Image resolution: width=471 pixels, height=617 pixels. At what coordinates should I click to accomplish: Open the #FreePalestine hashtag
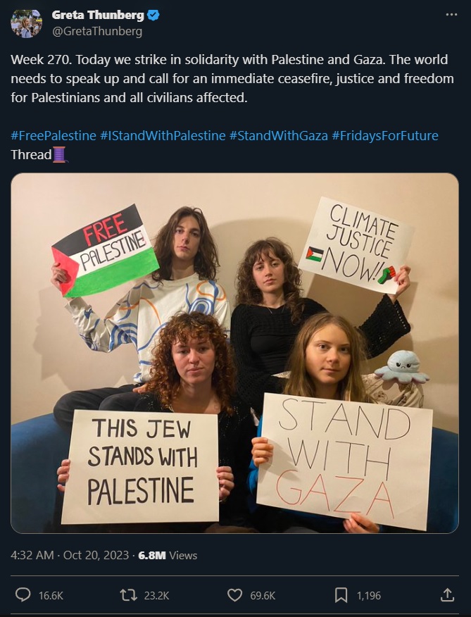pyautogui.click(x=54, y=136)
